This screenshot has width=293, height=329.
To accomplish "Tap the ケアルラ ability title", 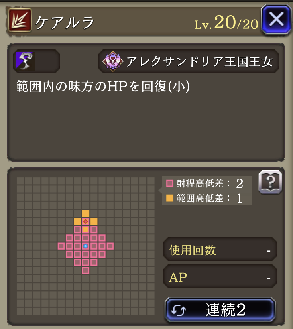I will 64,22.
